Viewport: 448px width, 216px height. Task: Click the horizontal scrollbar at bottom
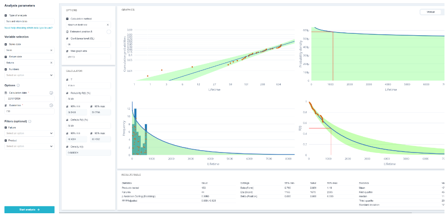click(x=236, y=213)
